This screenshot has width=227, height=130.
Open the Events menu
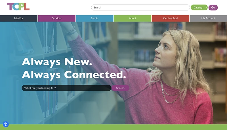94,18
